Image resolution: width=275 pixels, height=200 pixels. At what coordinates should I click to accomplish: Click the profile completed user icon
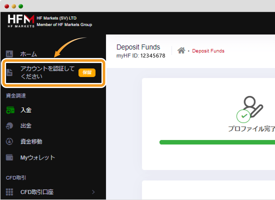[250, 109]
